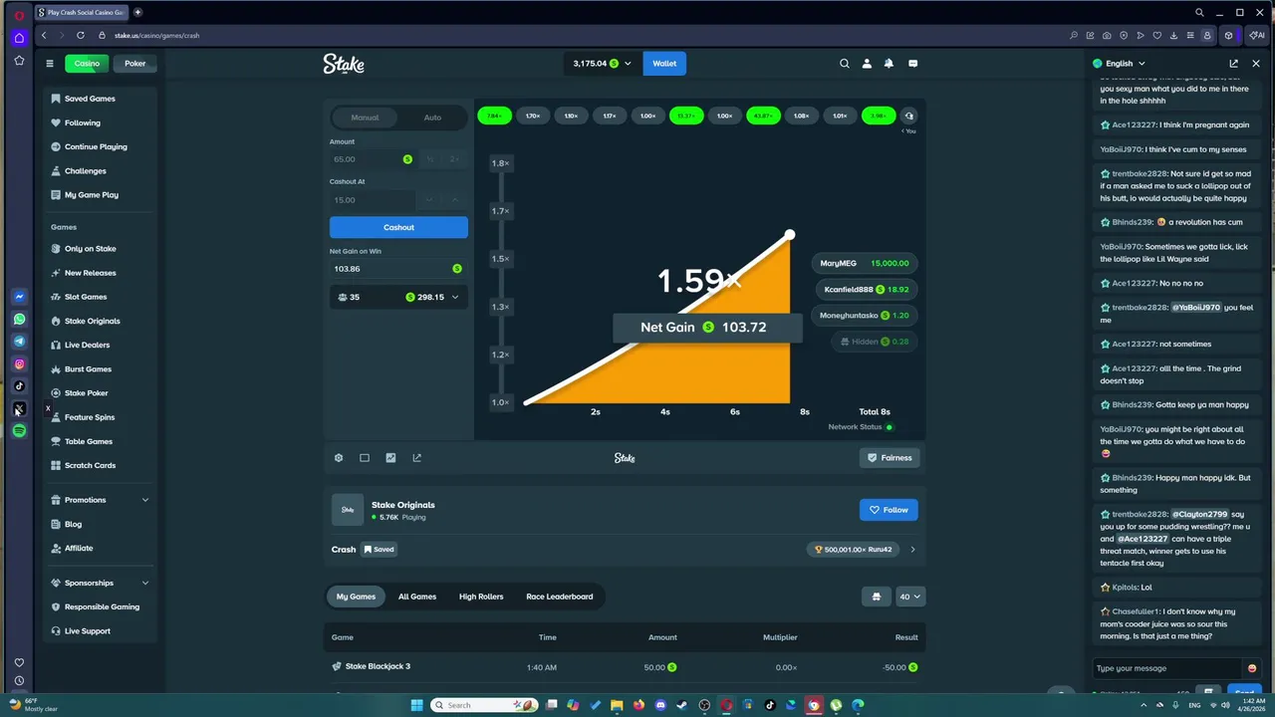This screenshot has width=1275, height=717.
Task: Open the arrow next to 500,001.00x Runa42
Action: (912, 550)
